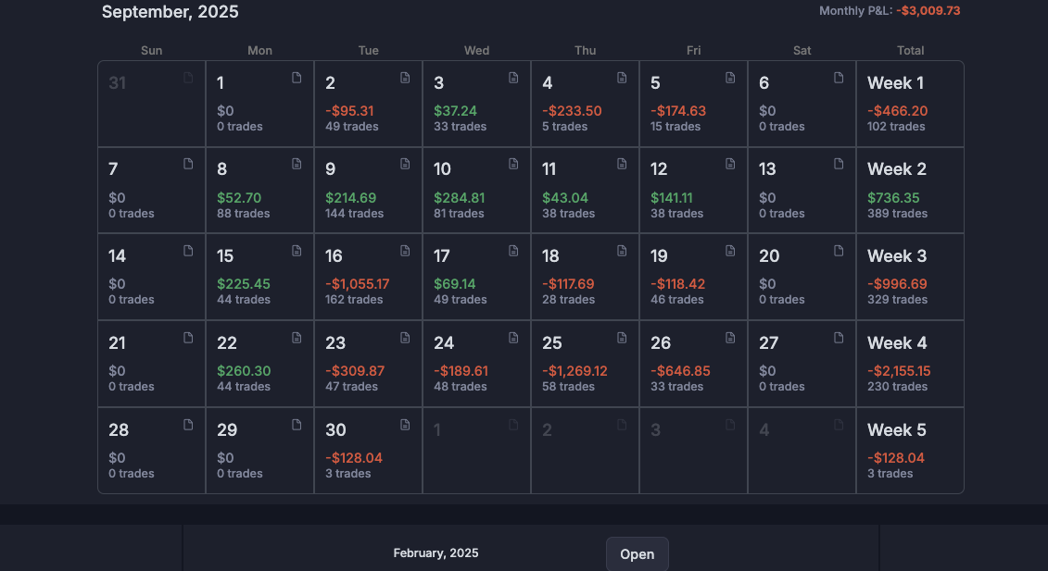Open the note icon on September 2
1048x571 pixels.
tap(405, 78)
